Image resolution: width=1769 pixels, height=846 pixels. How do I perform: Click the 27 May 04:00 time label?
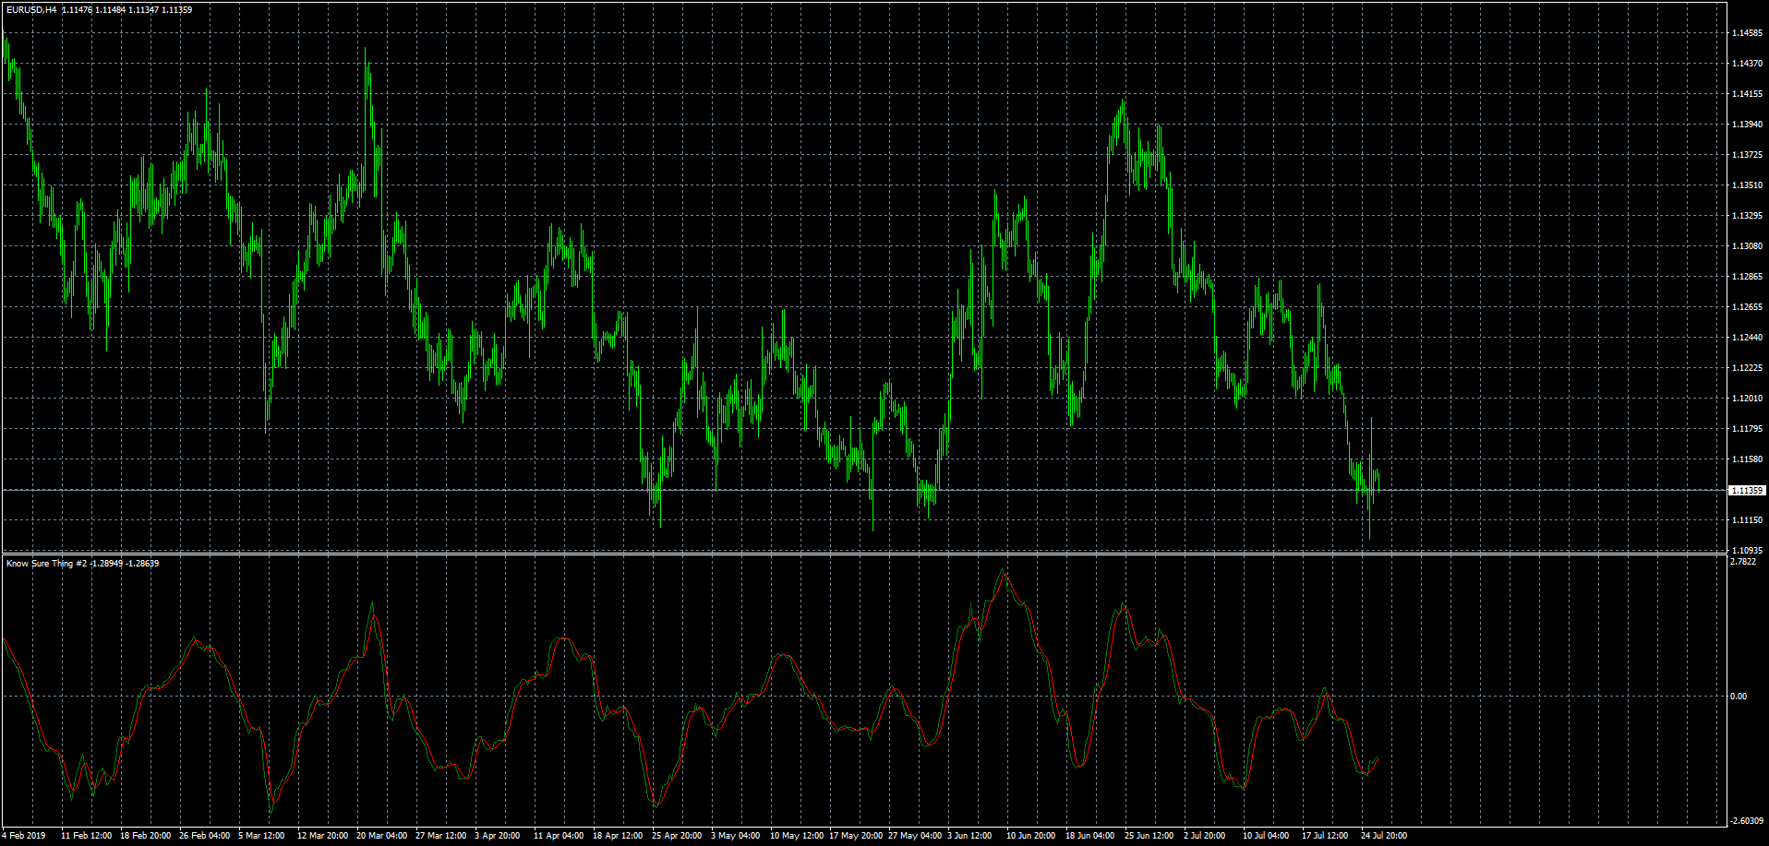(x=916, y=836)
